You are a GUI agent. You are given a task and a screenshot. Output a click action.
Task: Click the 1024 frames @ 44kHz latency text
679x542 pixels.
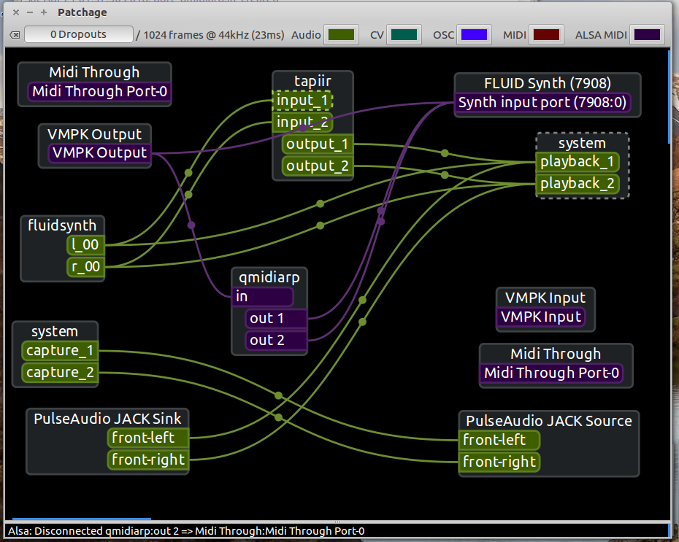click(210, 35)
